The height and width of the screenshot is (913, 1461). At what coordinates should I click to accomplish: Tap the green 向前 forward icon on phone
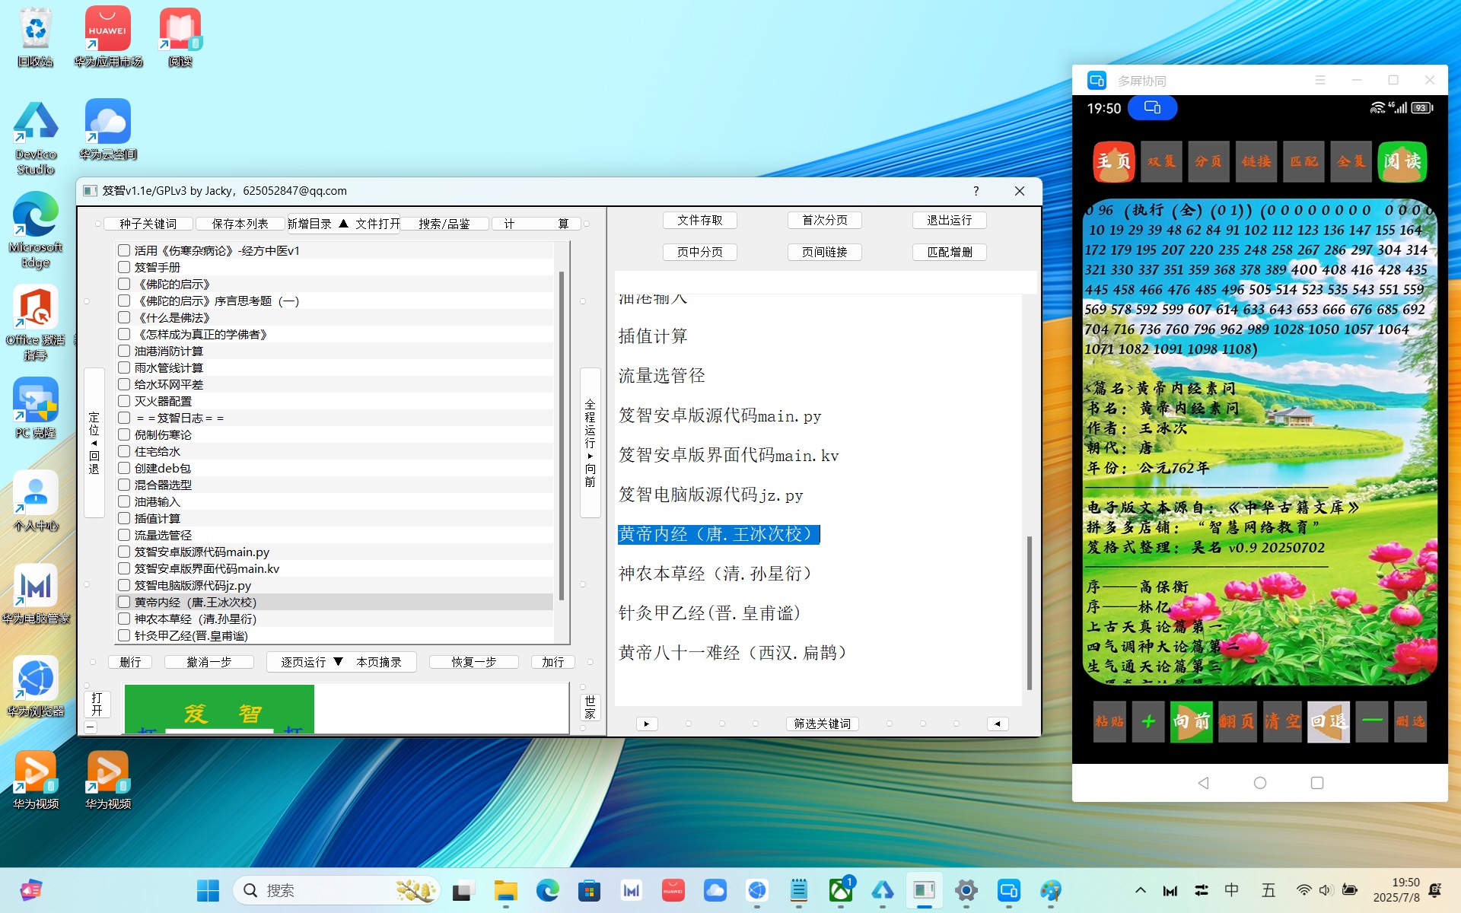[x=1191, y=721]
